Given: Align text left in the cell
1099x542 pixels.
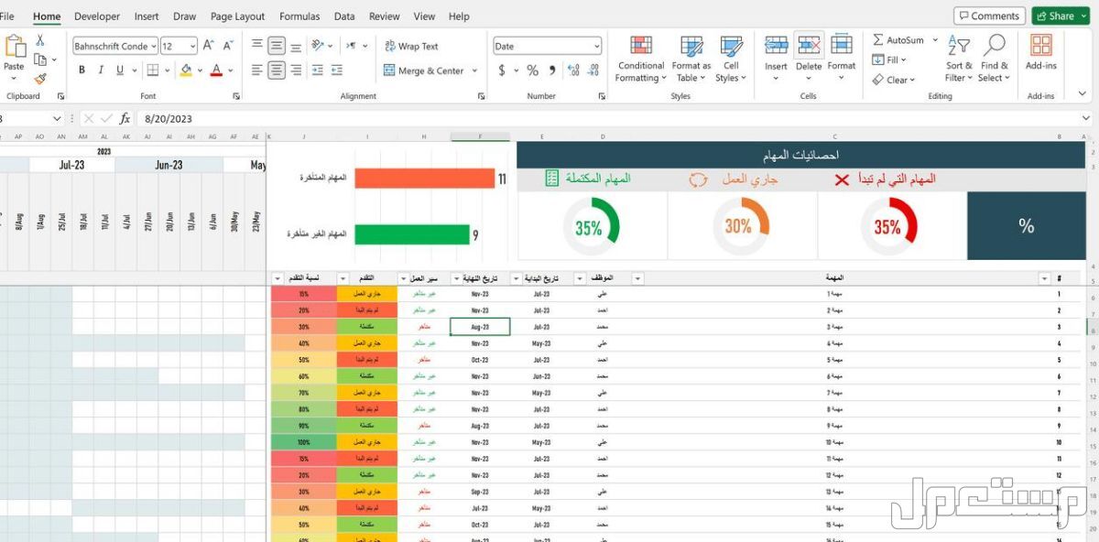Looking at the screenshot, I should 257,70.
